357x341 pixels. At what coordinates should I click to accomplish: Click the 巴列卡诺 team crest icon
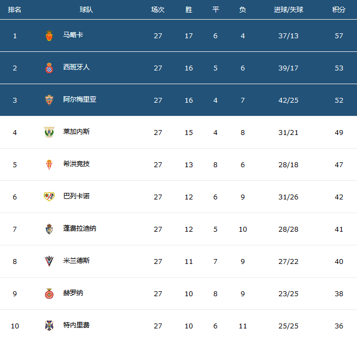[49, 197]
